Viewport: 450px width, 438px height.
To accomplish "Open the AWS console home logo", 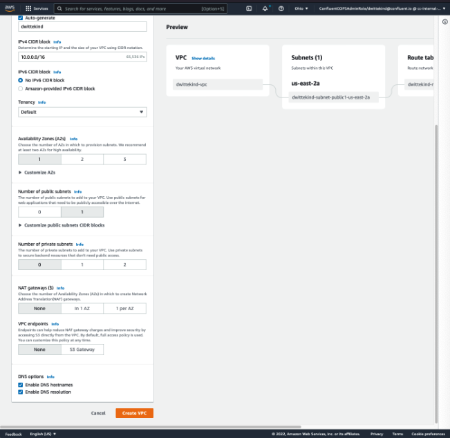I will coord(10,8).
